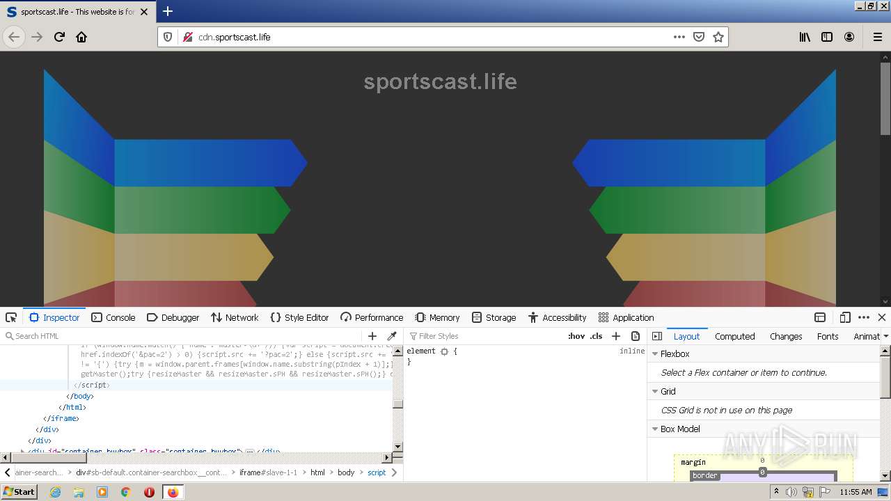Open the Windows Start menu

pos(19,491)
